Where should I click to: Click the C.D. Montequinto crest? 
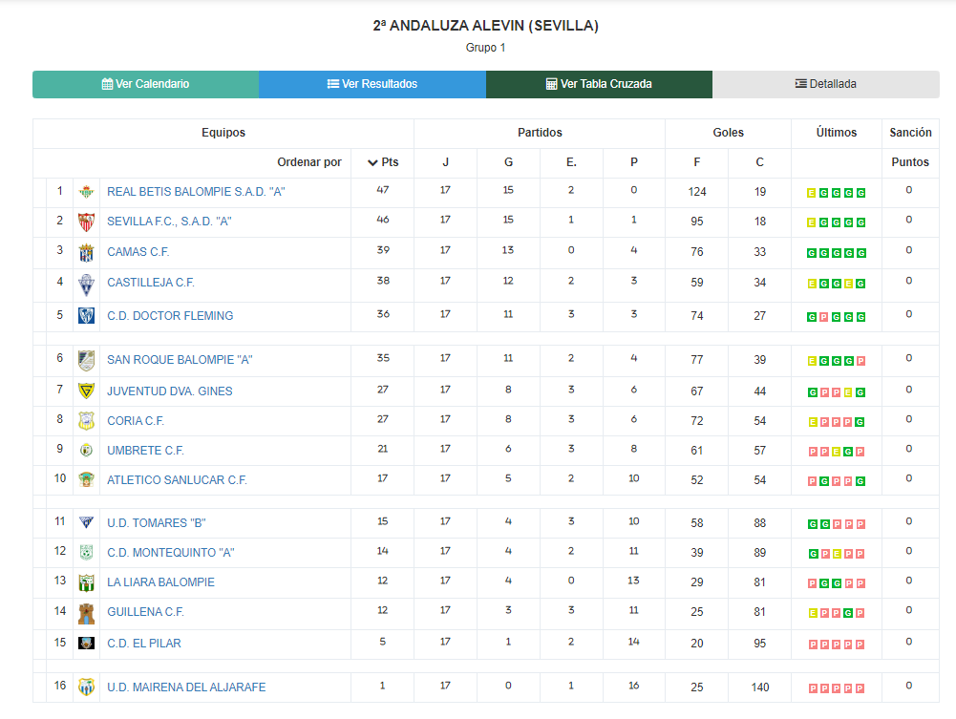point(87,552)
